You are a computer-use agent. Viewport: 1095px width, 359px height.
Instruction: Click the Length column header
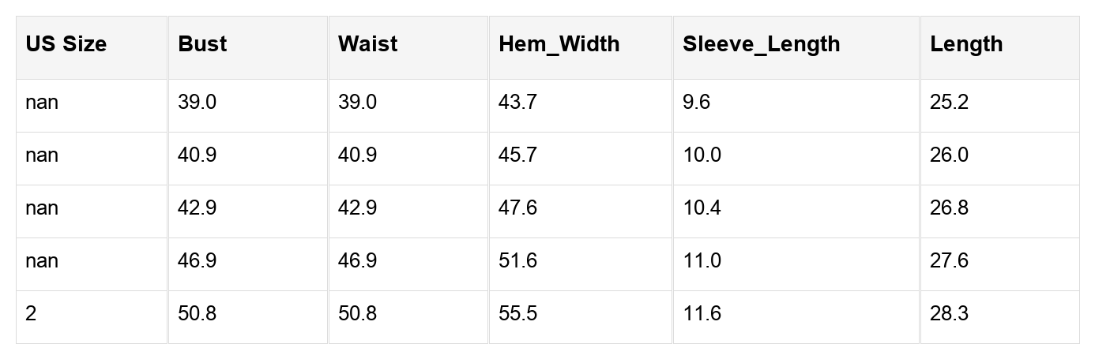[x=965, y=44]
